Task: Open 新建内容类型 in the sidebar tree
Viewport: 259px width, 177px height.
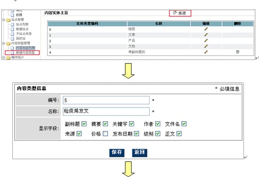Action: [26, 53]
